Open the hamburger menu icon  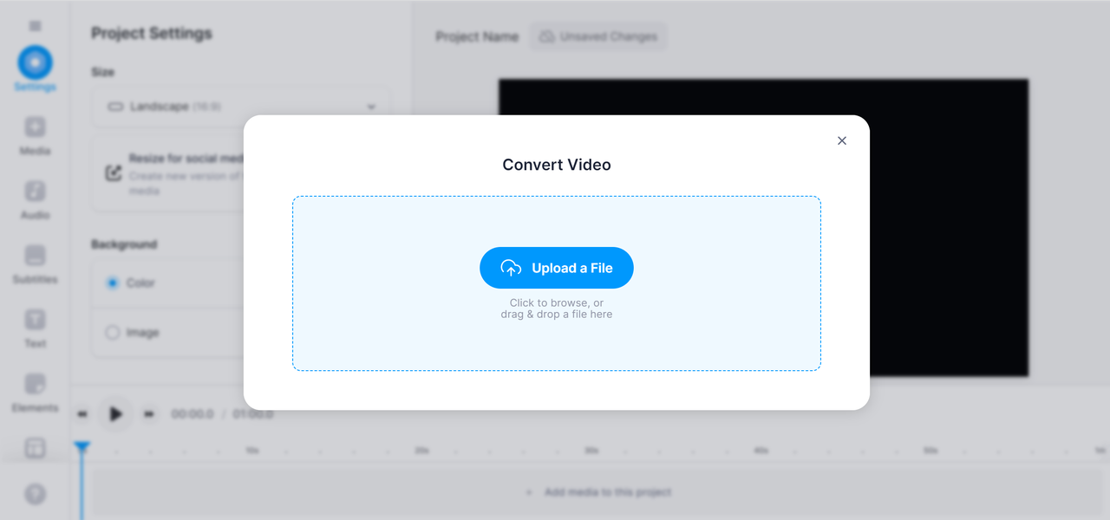(x=35, y=26)
